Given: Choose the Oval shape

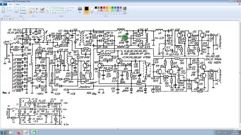Looking at the screenshot, I should [53, 8].
